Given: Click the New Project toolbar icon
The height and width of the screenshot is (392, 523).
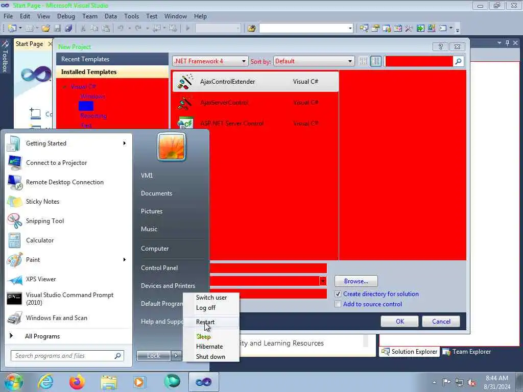Looking at the screenshot, I should (x=12, y=29).
